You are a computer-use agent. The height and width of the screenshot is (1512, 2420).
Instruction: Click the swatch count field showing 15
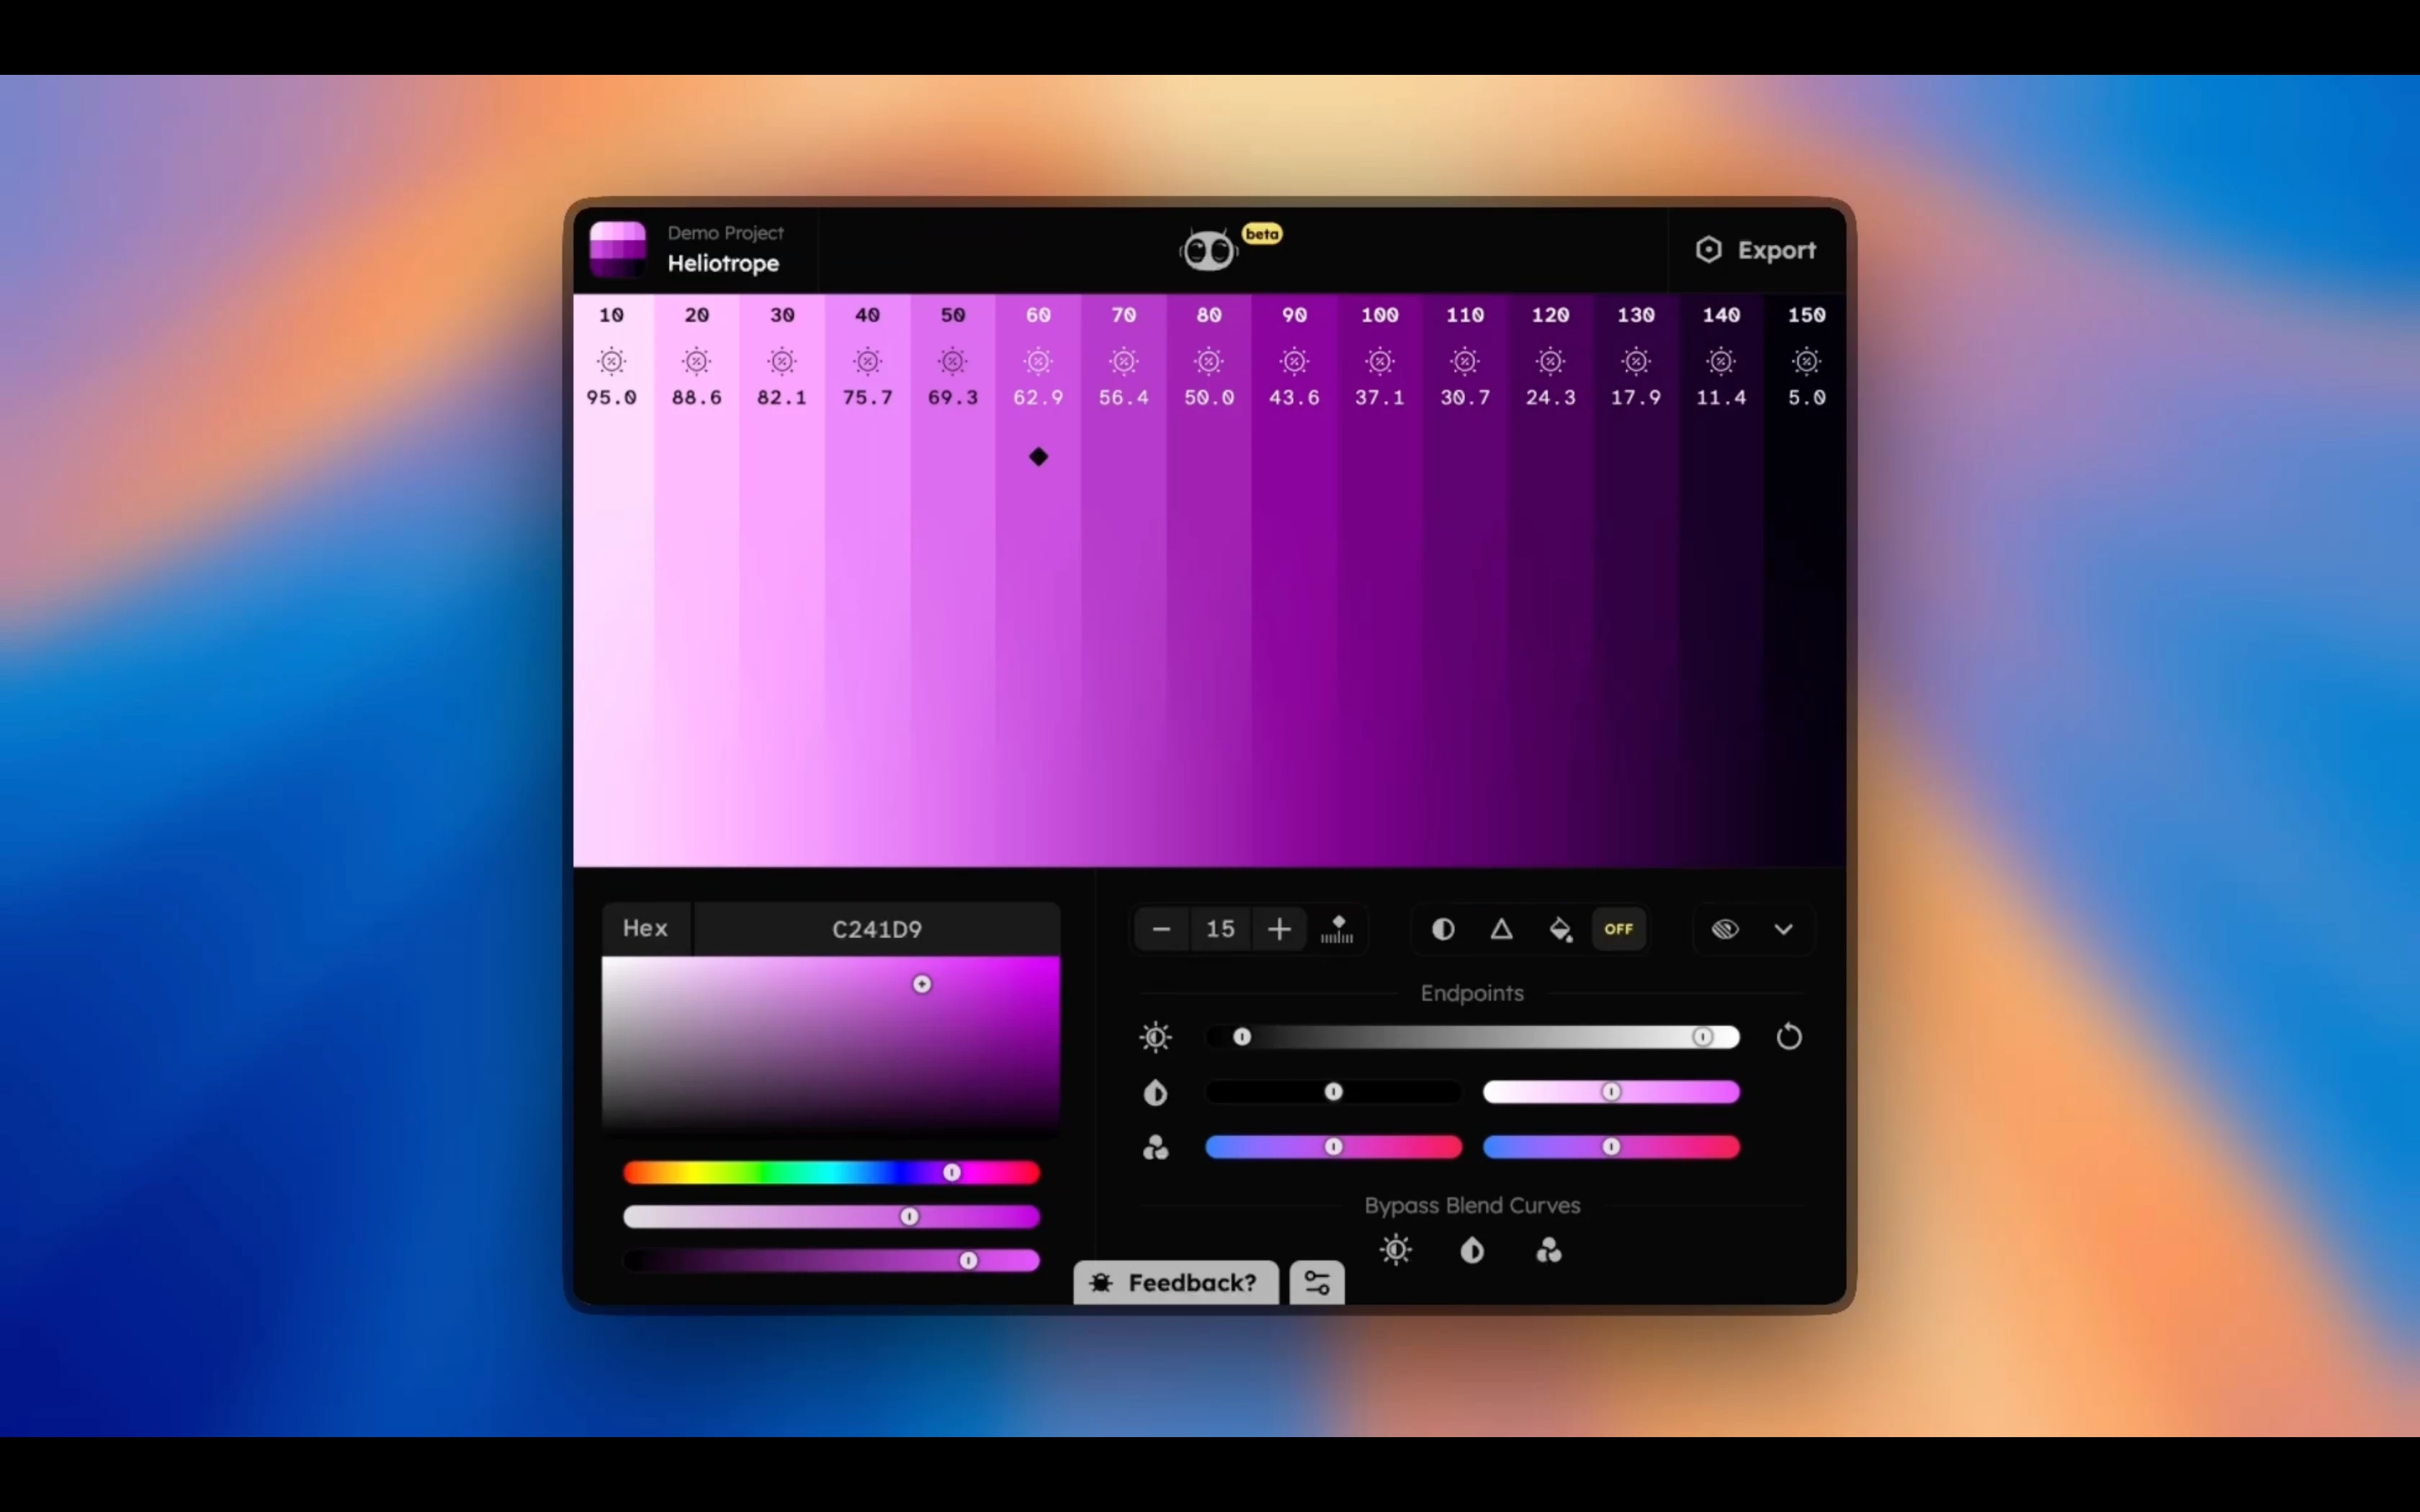point(1220,929)
